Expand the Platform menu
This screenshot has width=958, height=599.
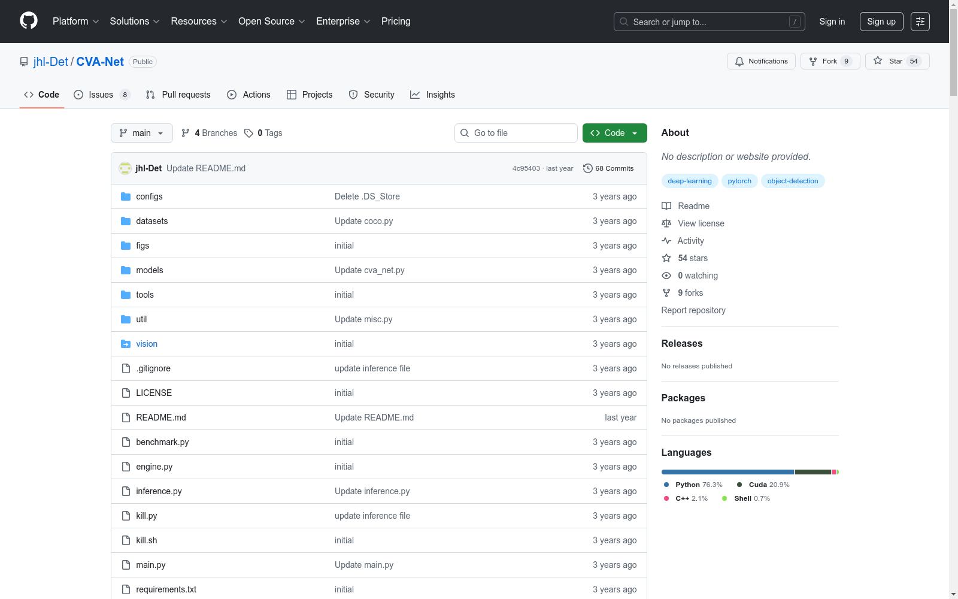76,22
